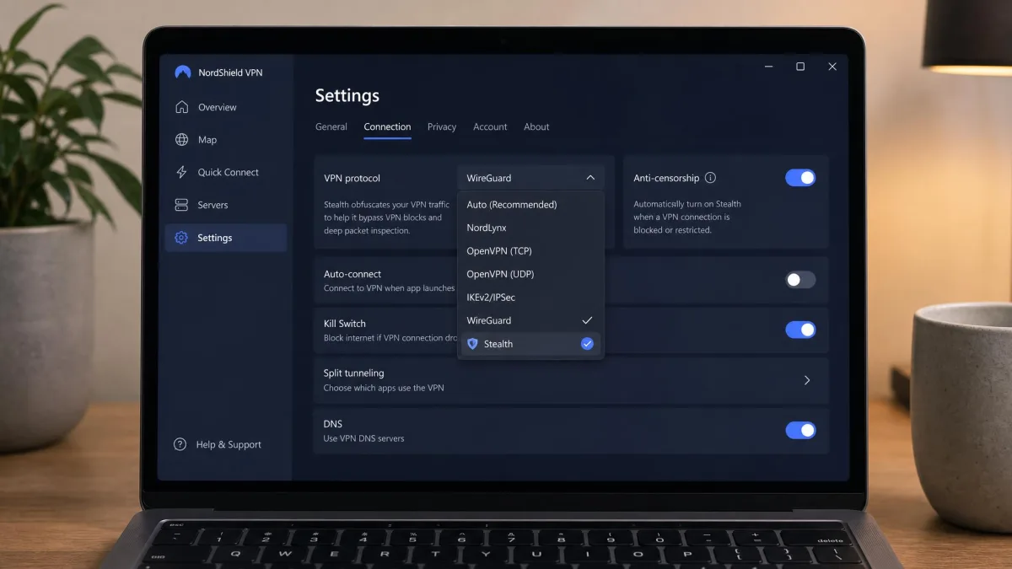Open Servers in the sidebar

tap(225, 205)
